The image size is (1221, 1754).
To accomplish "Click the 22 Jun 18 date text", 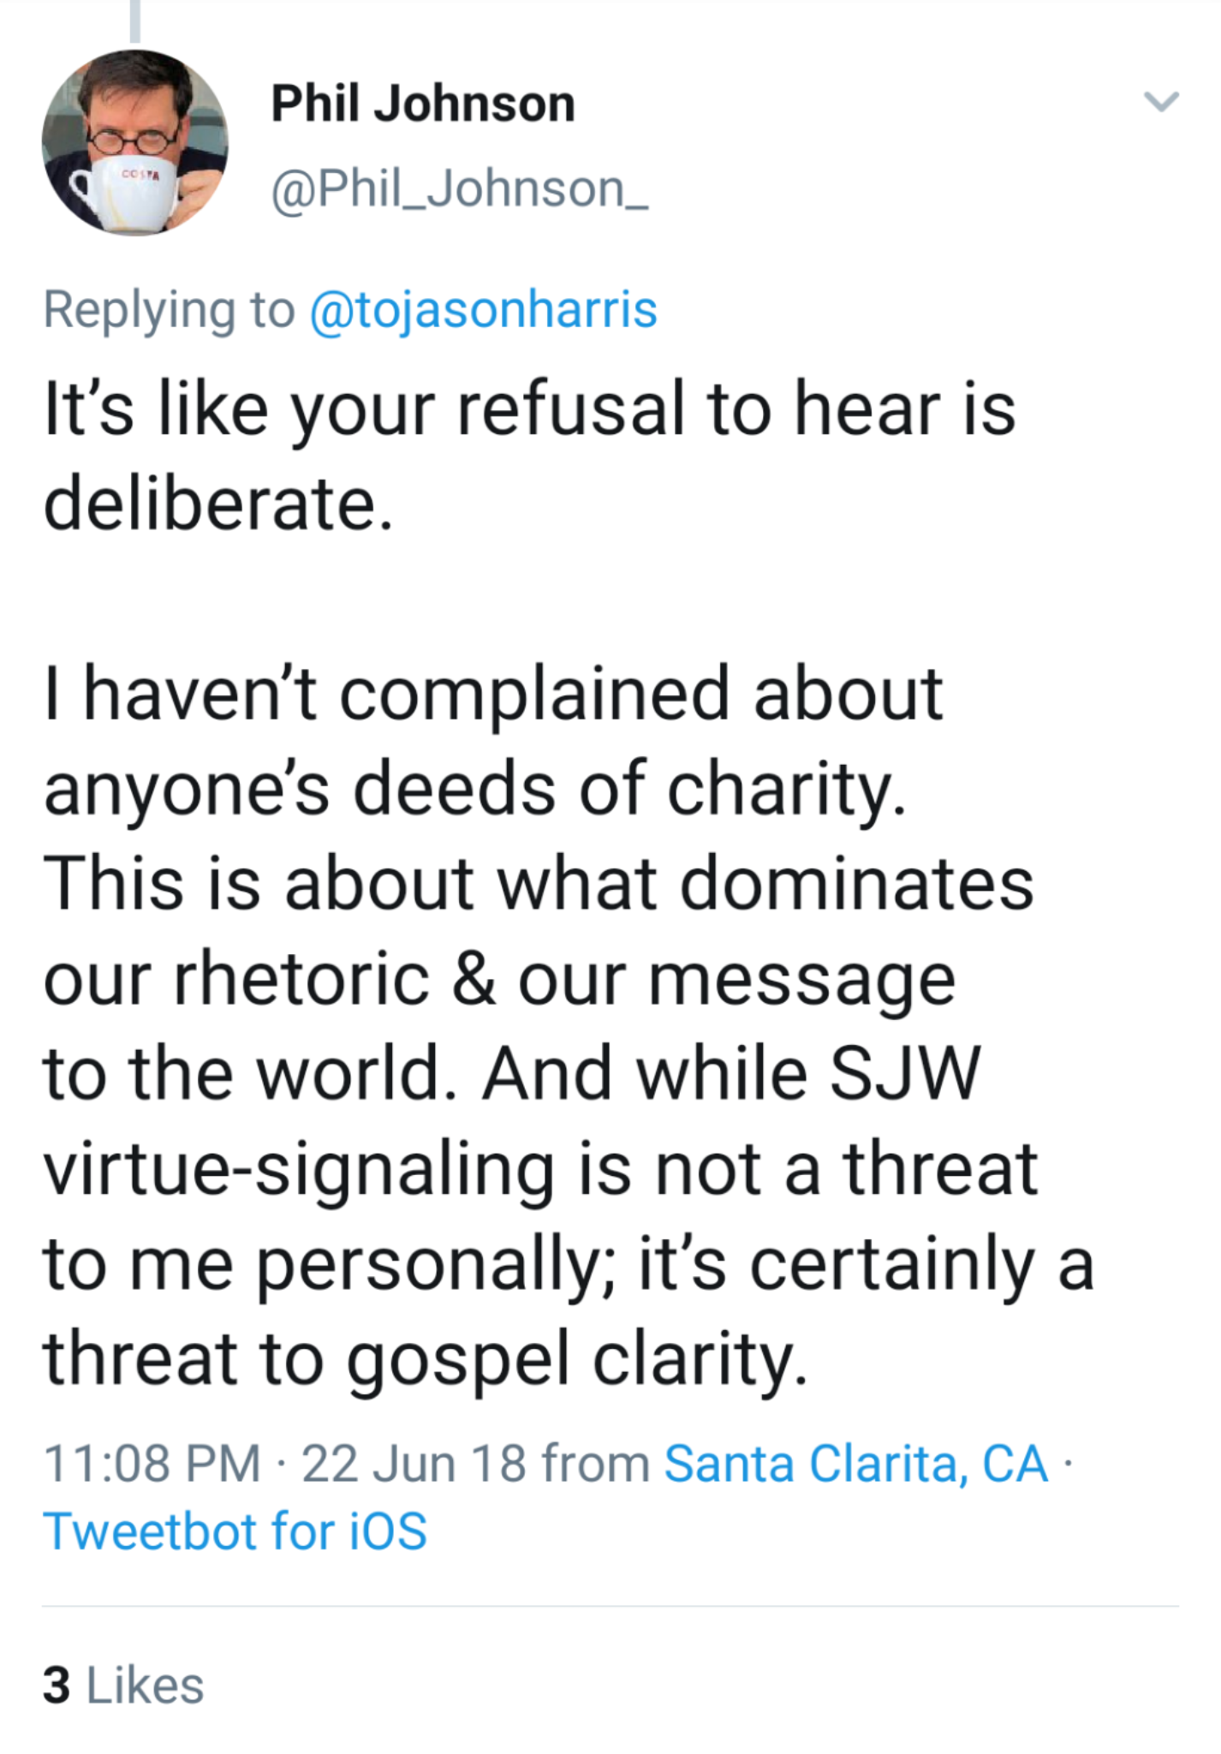I will click(x=414, y=1463).
